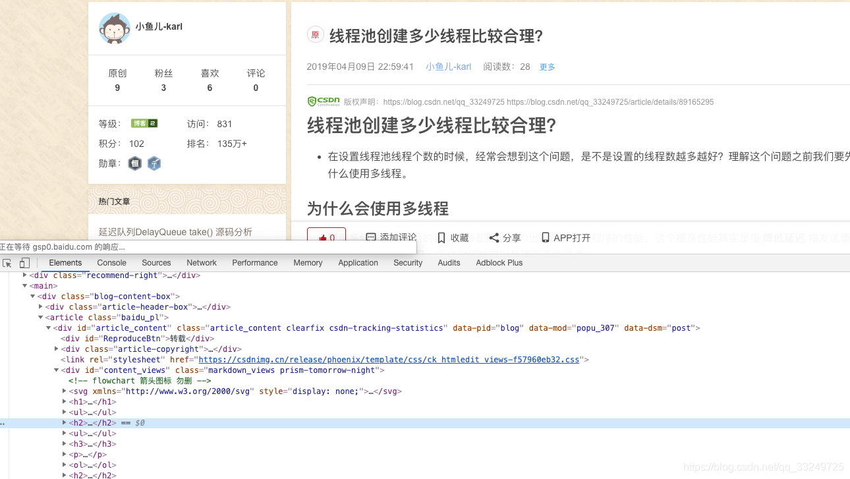Expand the h1 element node
850x479 pixels.
(x=65, y=402)
